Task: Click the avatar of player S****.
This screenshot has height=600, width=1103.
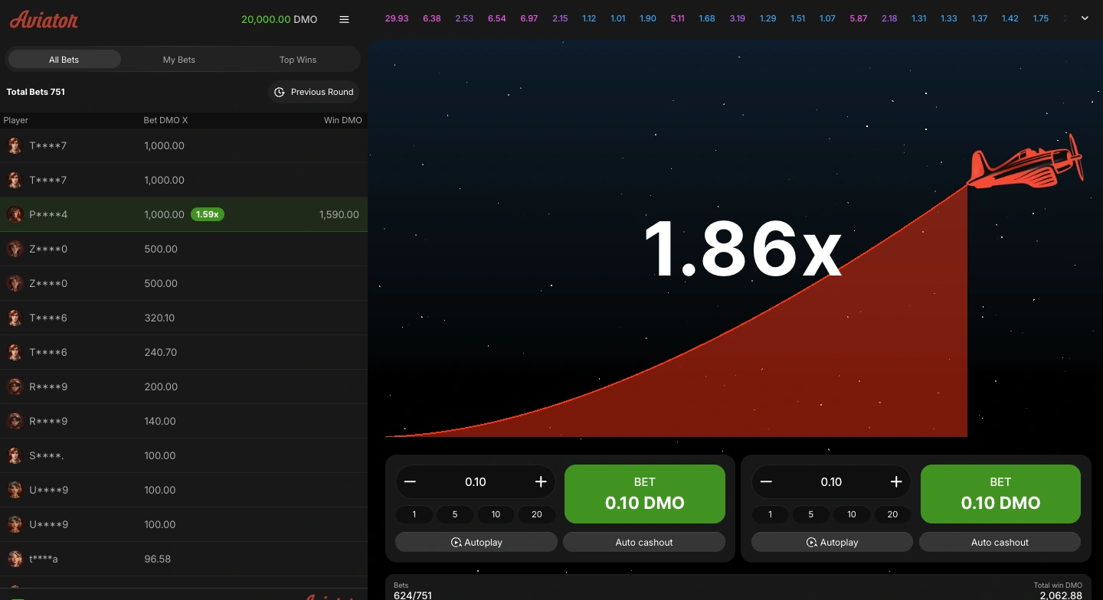Action: [15, 455]
